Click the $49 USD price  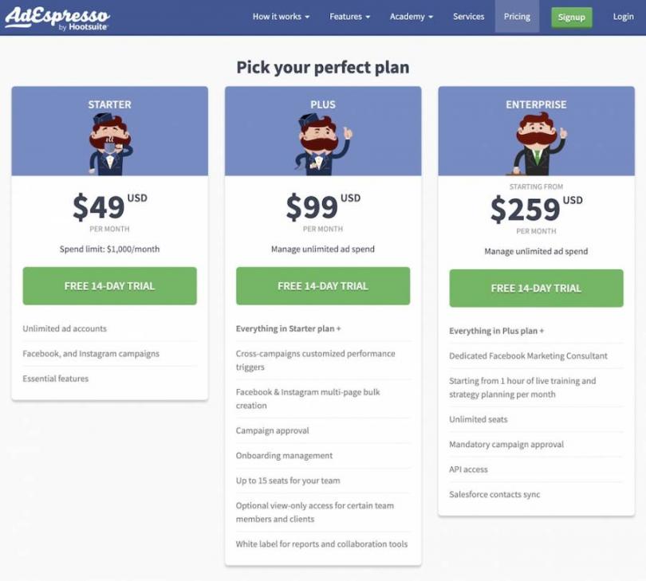pos(109,207)
